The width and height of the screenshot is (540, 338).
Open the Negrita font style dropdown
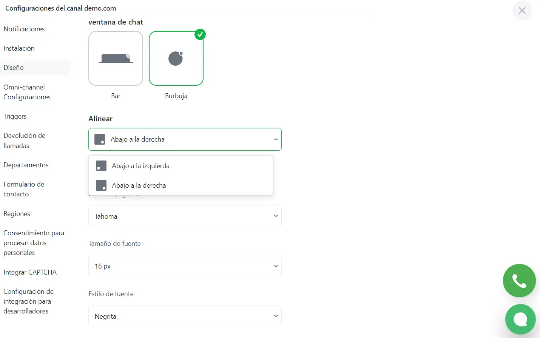coord(185,316)
